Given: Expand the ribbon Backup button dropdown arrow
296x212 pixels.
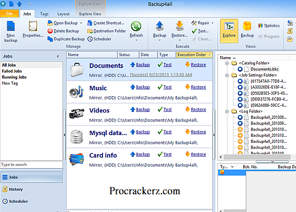Looking at the screenshot, I should coord(160,40).
